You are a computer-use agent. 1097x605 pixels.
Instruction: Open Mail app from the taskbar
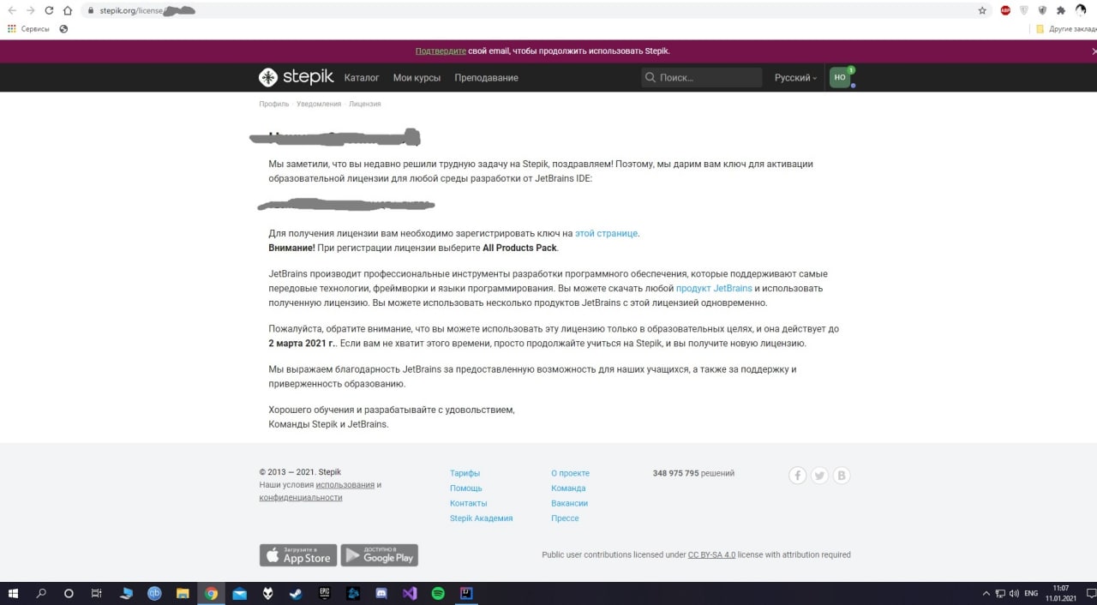(239, 593)
